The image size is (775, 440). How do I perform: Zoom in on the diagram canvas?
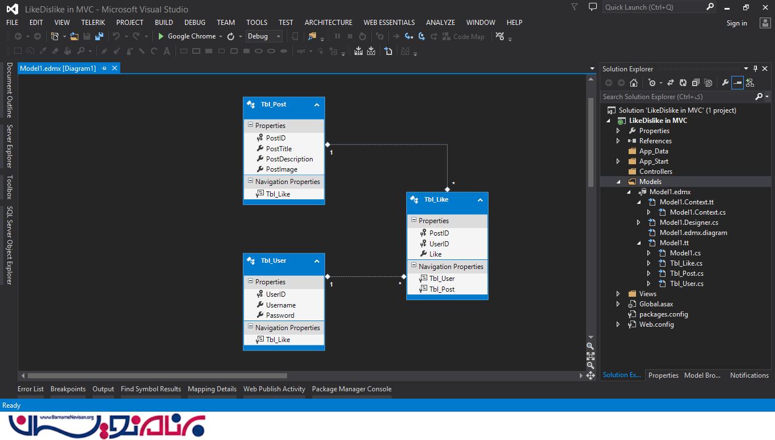(591, 347)
